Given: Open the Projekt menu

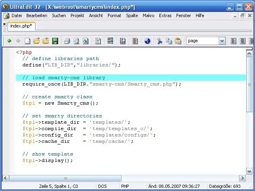Looking at the screenshot, I should (77, 16).
